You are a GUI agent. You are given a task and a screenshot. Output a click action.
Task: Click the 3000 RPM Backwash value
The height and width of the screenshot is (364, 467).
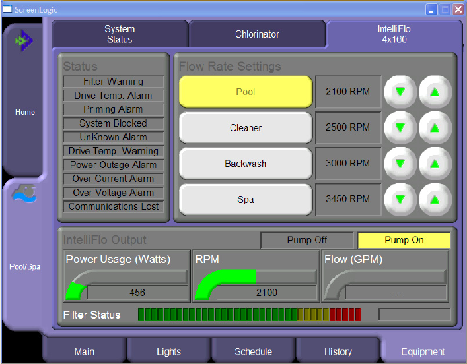click(348, 164)
